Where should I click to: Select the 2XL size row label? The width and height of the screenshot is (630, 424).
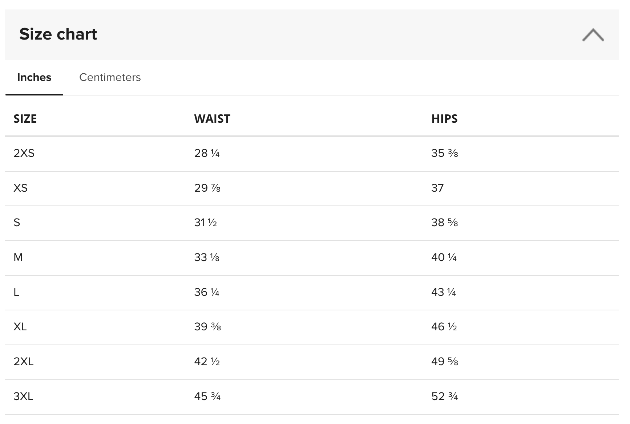click(24, 362)
